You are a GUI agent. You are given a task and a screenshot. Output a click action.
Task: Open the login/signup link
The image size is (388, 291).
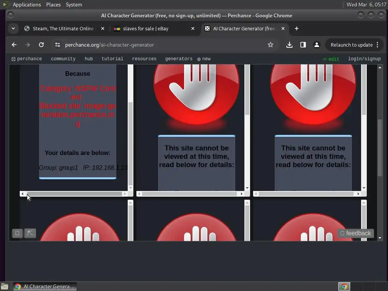click(364, 59)
